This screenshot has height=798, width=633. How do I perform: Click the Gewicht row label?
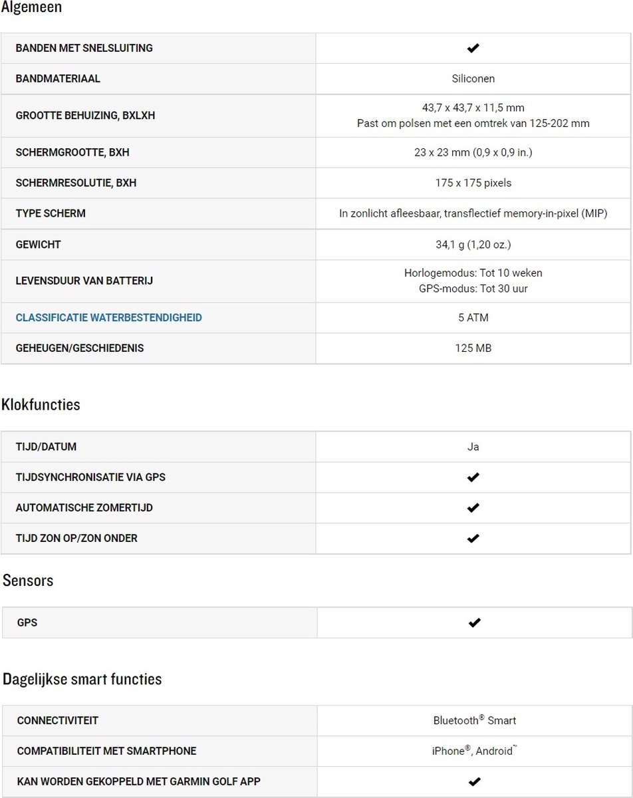click(38, 245)
